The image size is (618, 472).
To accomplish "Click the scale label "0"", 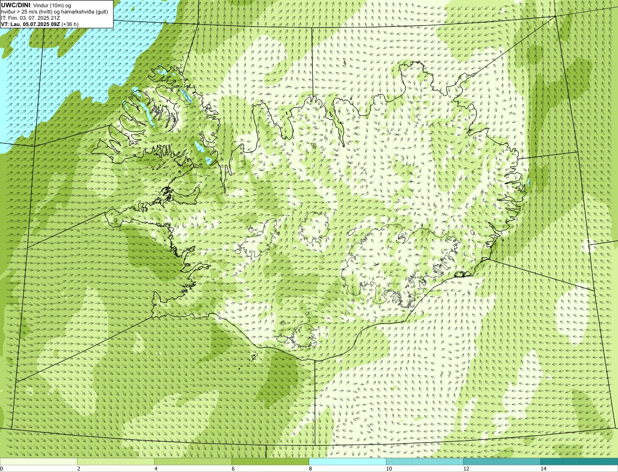I will [x=1, y=469].
